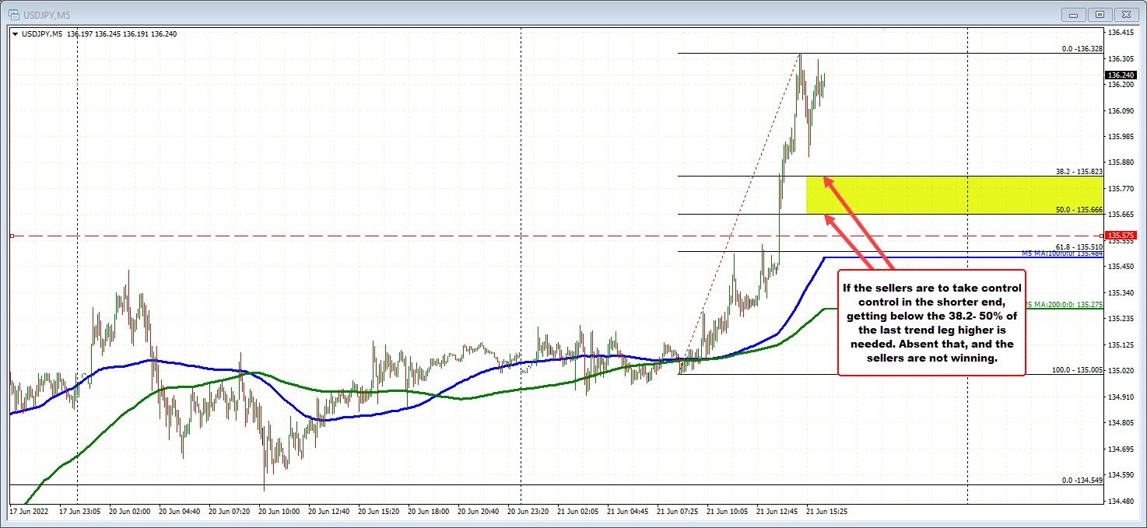Click 134.480 on the price axis

pos(1121,501)
